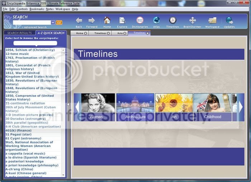251x182 pixels.
Task: Collapse the left panel with splitter arrow
Action: click(x=68, y=104)
